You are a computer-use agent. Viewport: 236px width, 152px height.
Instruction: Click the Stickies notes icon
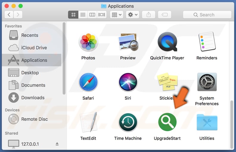coord(167,82)
